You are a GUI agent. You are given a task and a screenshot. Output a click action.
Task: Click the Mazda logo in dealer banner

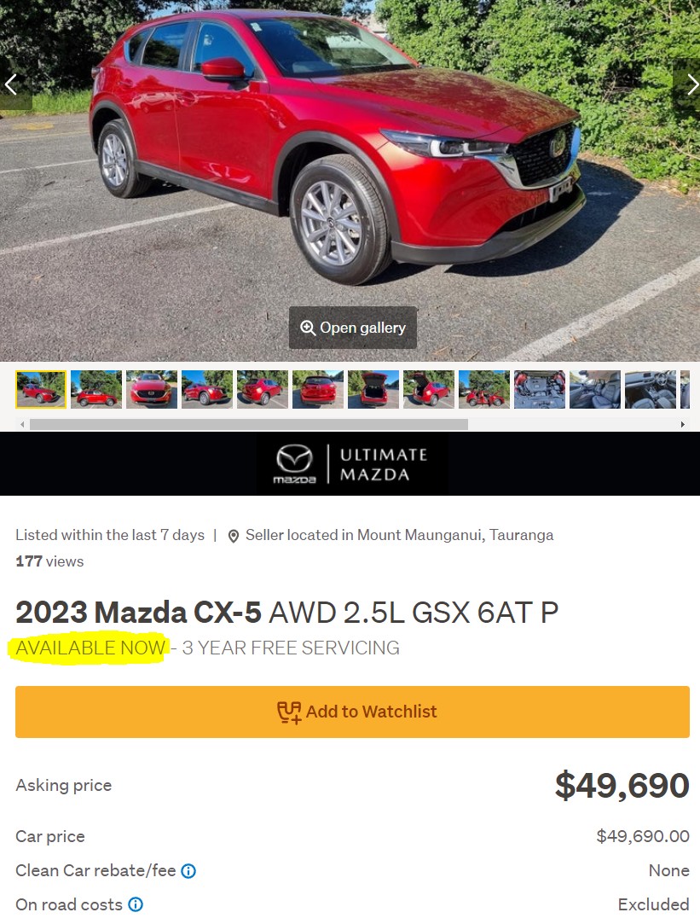(294, 464)
